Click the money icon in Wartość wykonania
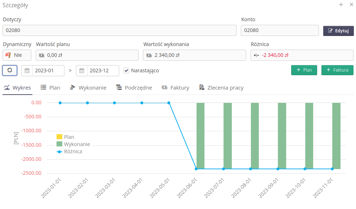The image size is (356, 209). point(149,55)
